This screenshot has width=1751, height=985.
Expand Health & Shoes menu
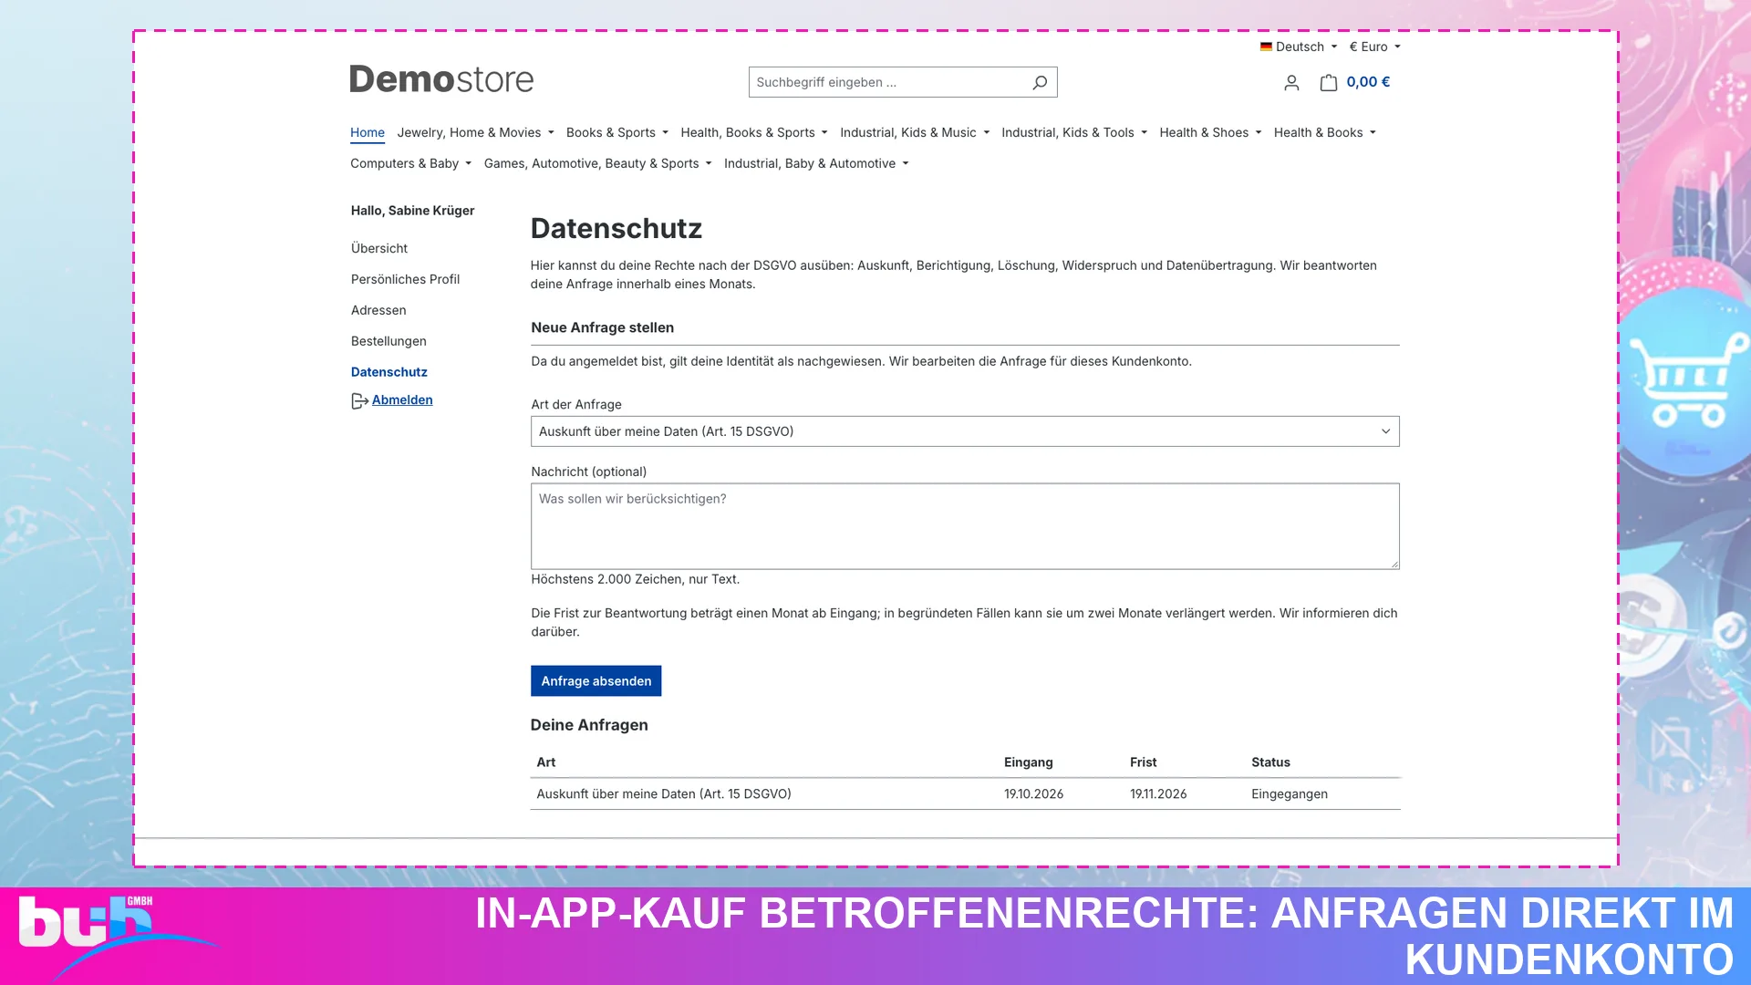pos(1210,132)
